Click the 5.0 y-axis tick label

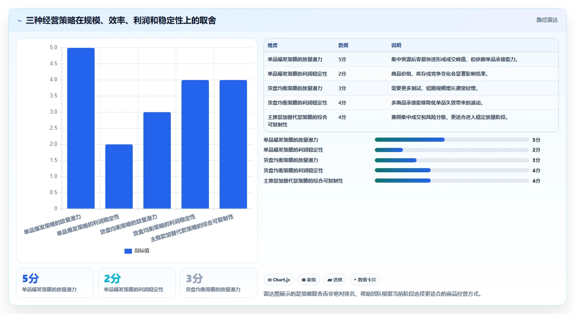point(53,48)
